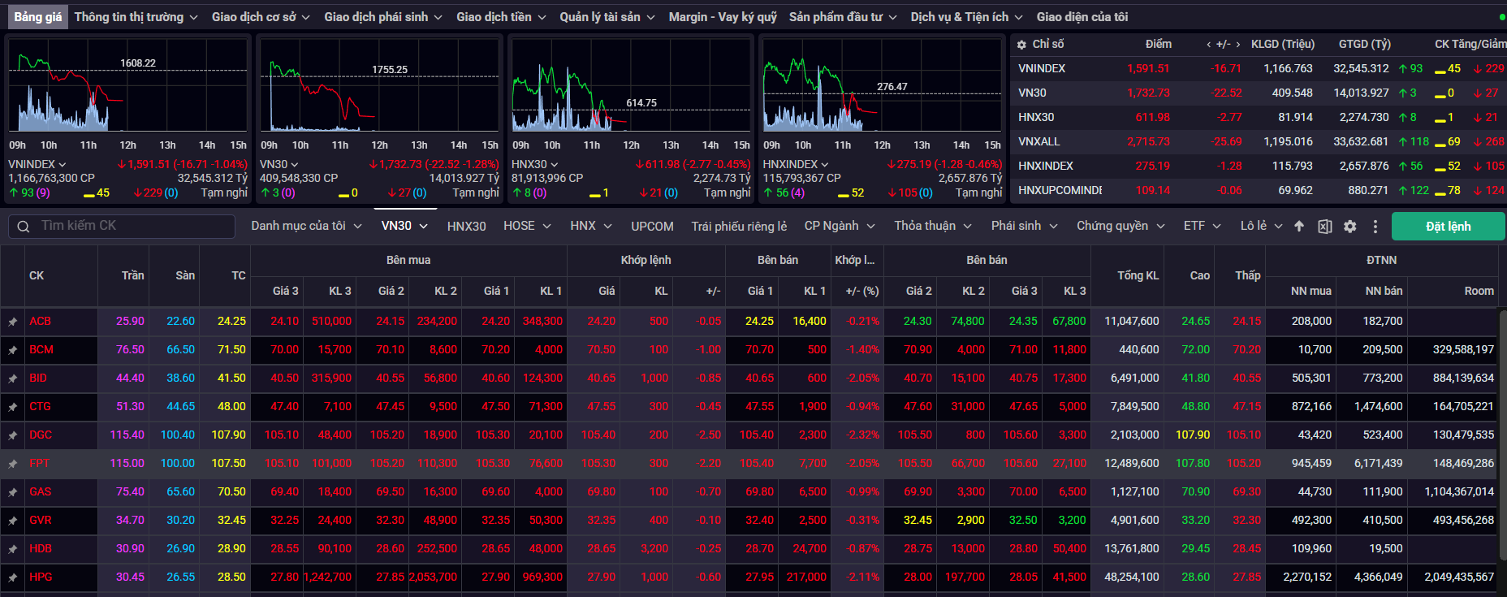Open ACB ticker details
Screen dimensions: 1507x597
coord(40,322)
